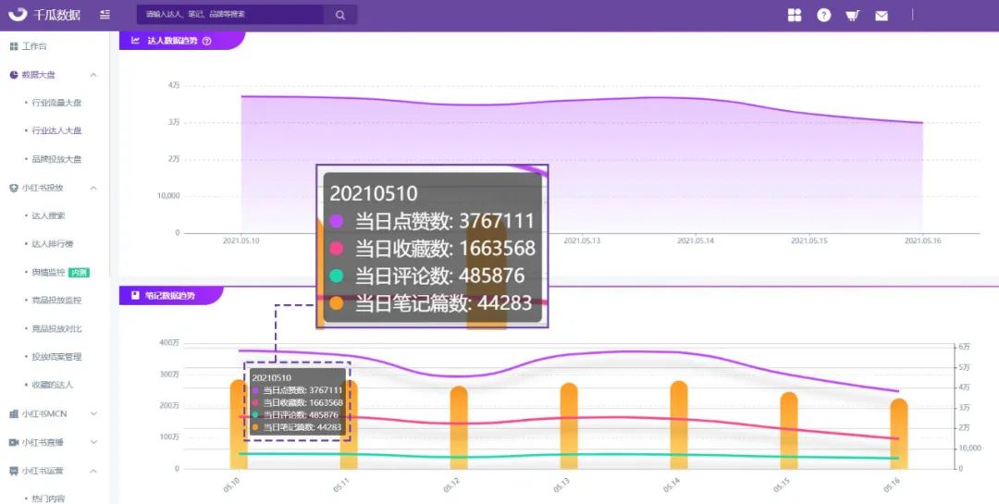Open 达人排行榜 in sidebar
This screenshot has height=504, width=999.
53,244
